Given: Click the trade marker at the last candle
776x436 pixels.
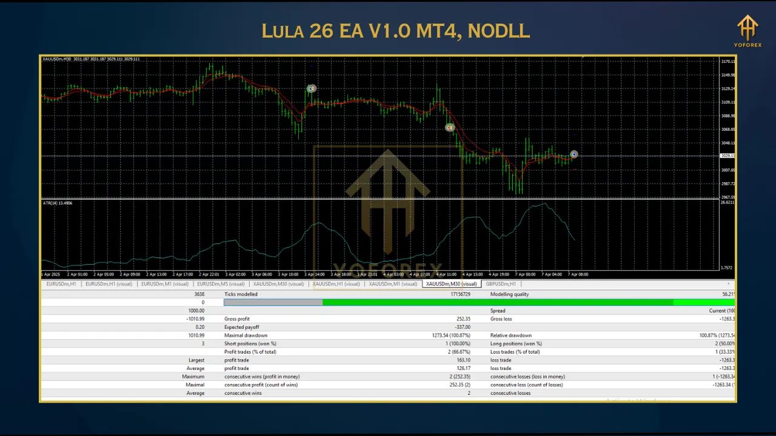Looking at the screenshot, I should (x=574, y=154).
